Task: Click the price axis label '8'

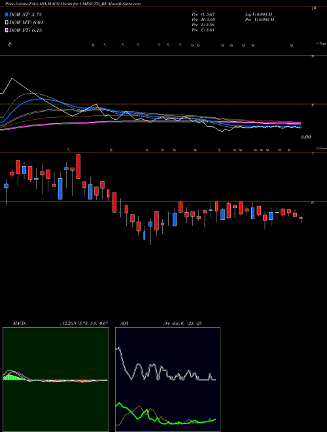Action: point(313,105)
